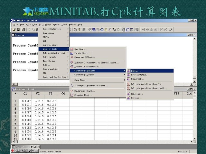This screenshot has height=154, width=206.
Task: Select Binomial capability analysis
Action: pyautogui.click(x=150, y=94)
